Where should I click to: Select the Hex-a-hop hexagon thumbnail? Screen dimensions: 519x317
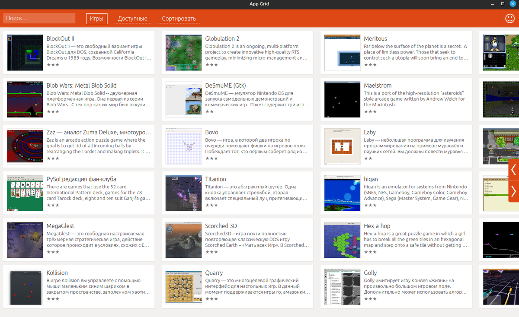[x=342, y=240]
